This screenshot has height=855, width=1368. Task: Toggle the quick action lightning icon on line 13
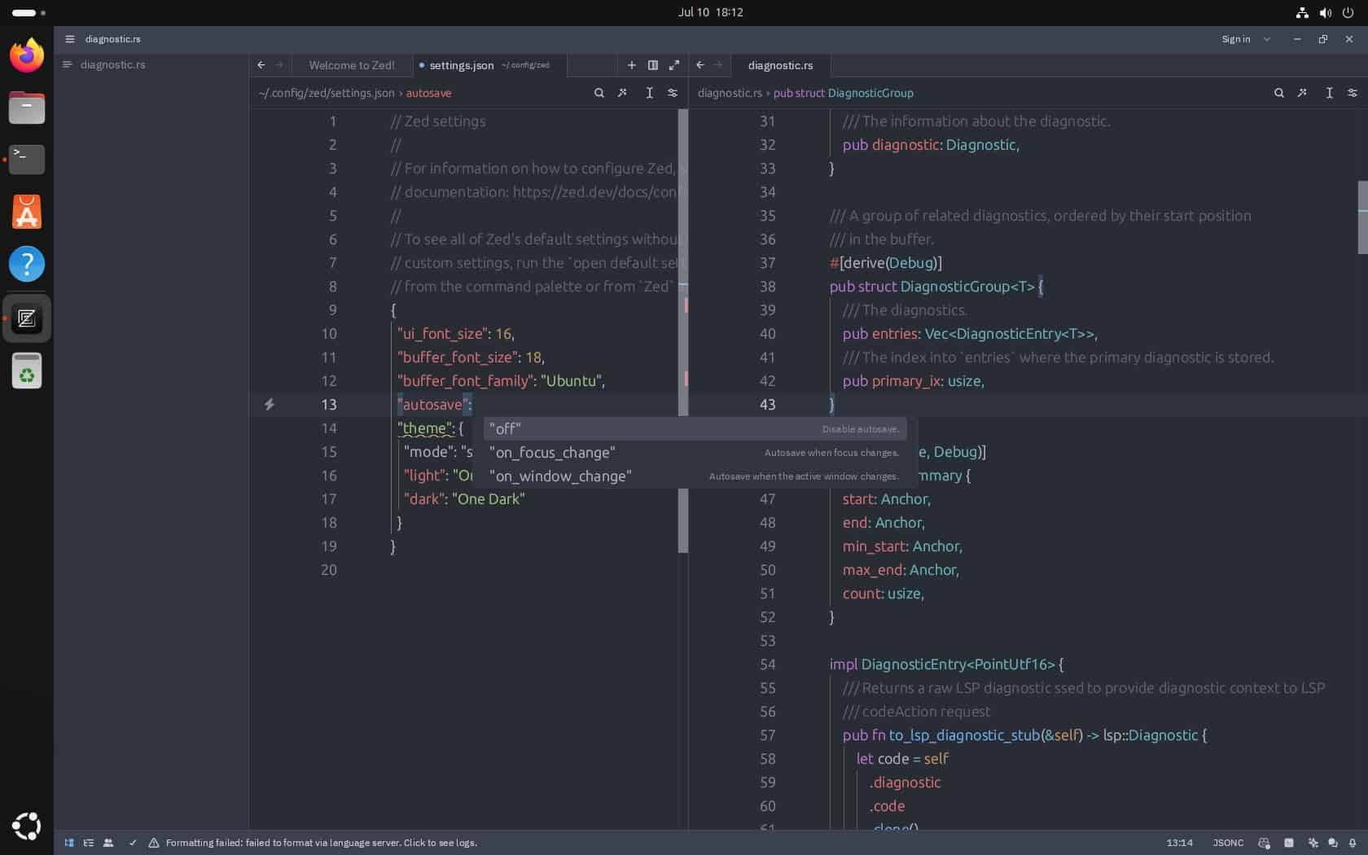(270, 405)
